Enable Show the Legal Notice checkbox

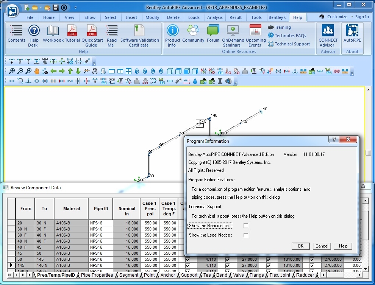coord(245,235)
